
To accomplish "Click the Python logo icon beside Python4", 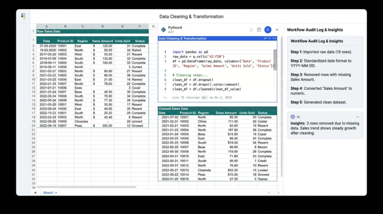I will 164,30.
